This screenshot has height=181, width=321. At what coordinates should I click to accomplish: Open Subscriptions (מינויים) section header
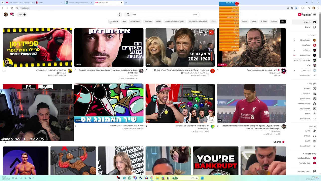point(312,35)
